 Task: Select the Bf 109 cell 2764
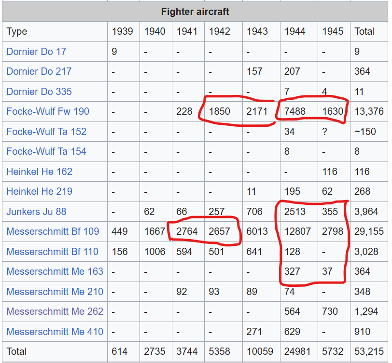coord(188,231)
